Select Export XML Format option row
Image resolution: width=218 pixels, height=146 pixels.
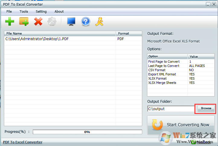coord(181,74)
